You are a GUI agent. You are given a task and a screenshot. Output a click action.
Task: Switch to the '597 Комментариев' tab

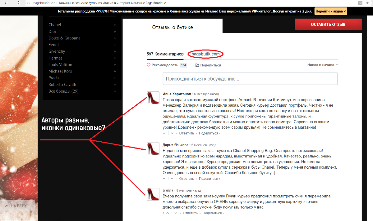pos(165,54)
